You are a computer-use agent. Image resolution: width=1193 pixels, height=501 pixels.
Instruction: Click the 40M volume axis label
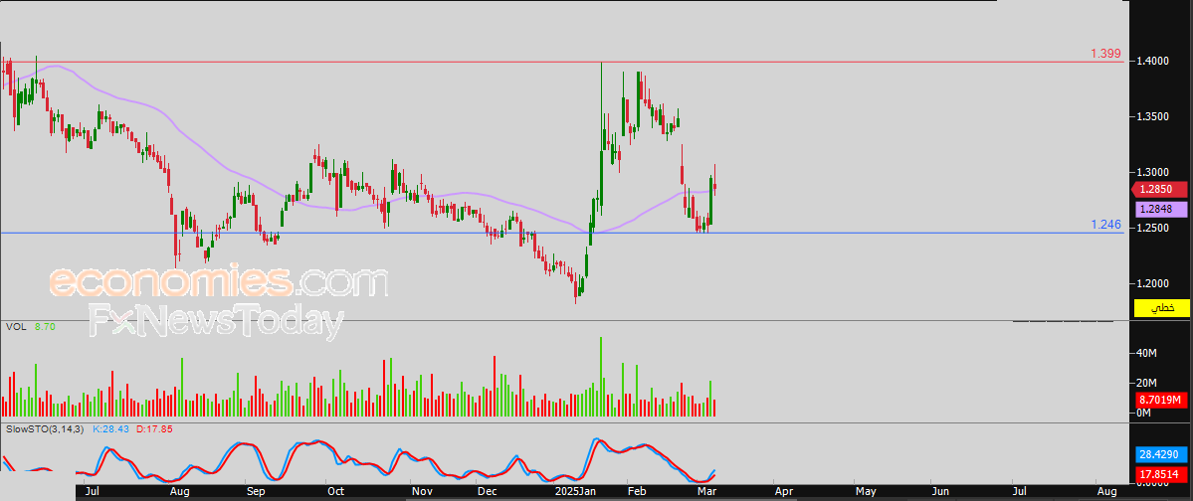pos(1146,354)
